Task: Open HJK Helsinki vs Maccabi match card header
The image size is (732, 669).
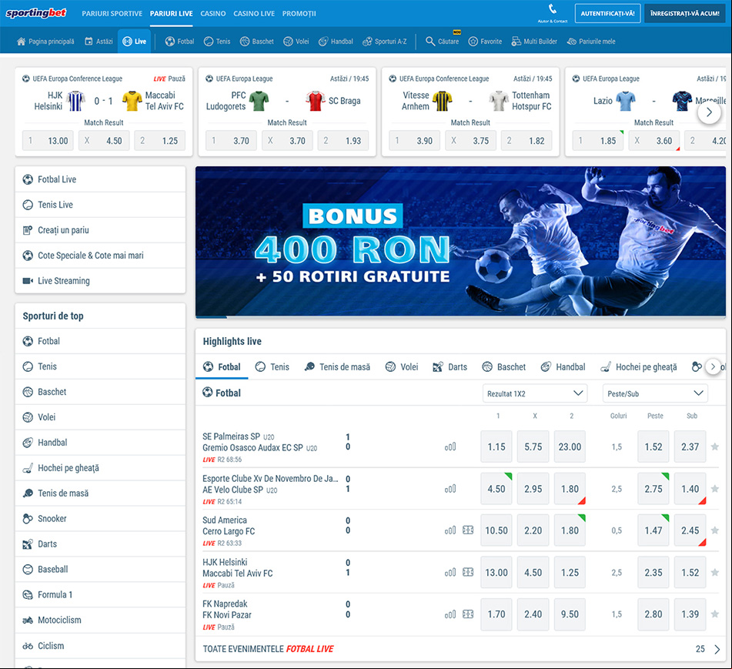Action: (104, 79)
